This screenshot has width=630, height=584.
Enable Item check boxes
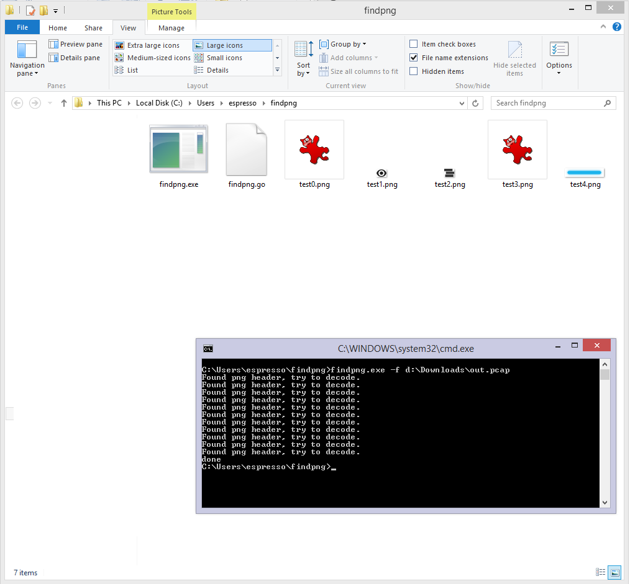414,44
